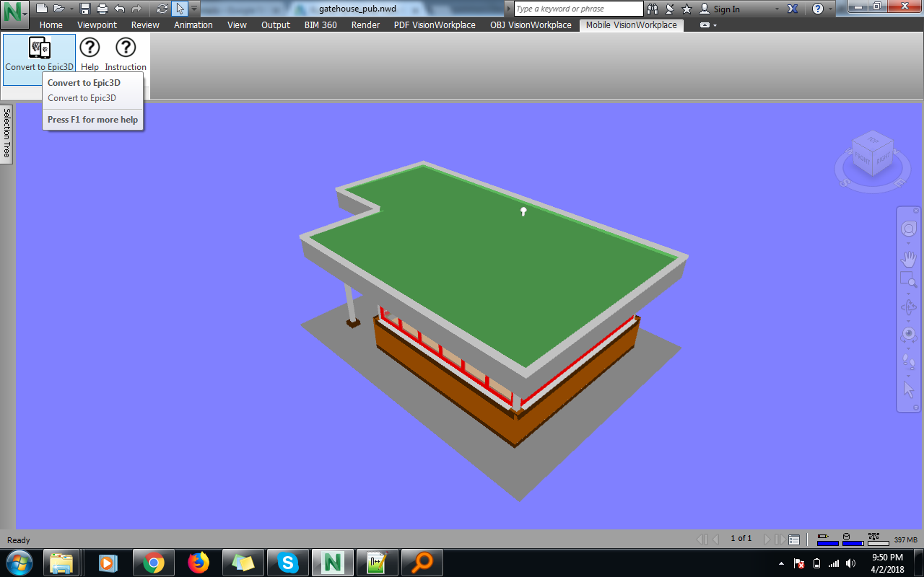
Task: Expand the dropdown under the Orbit tool
Action: coord(909,322)
